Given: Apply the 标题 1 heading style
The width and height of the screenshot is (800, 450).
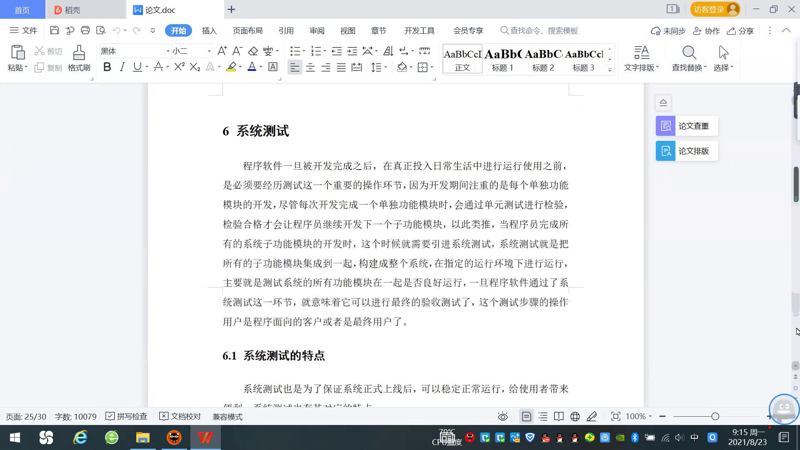Looking at the screenshot, I should tap(502, 60).
